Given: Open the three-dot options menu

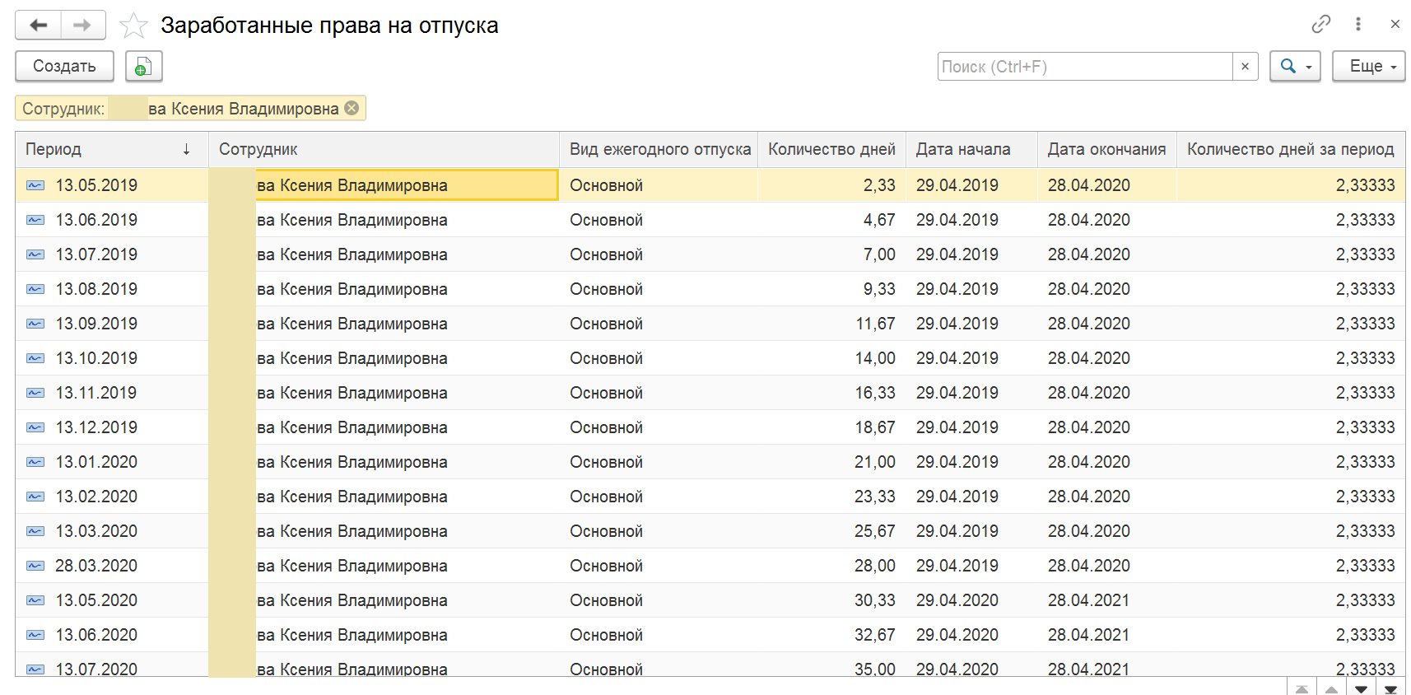Looking at the screenshot, I should [x=1357, y=24].
